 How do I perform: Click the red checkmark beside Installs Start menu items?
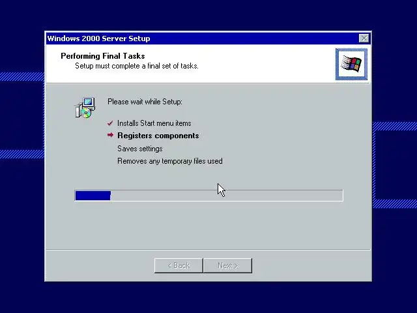[x=110, y=123]
